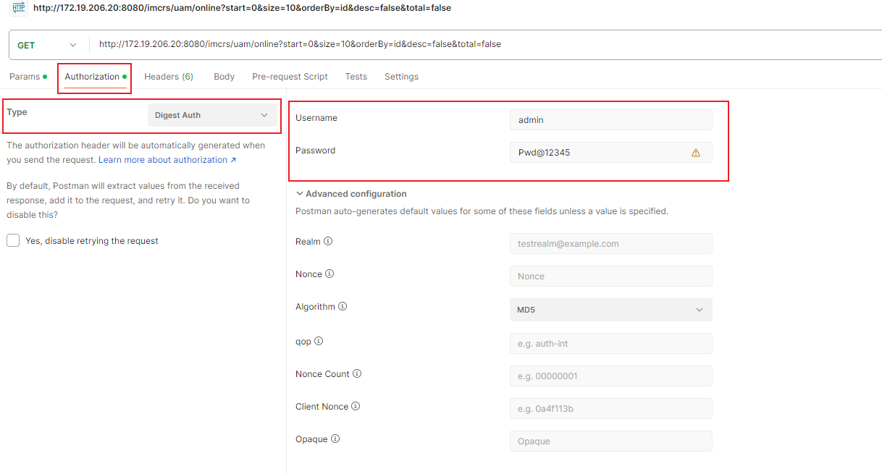Viewport: 882px width, 474px height.
Task: Open the Digest Auth type dropdown
Action: pyautogui.click(x=212, y=115)
